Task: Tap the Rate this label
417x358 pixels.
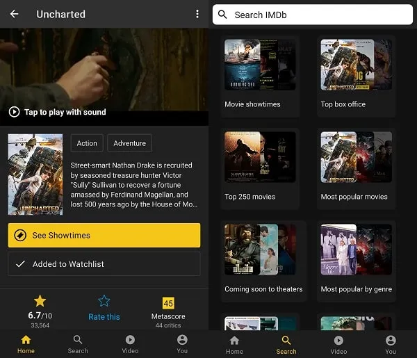Action: tap(104, 317)
